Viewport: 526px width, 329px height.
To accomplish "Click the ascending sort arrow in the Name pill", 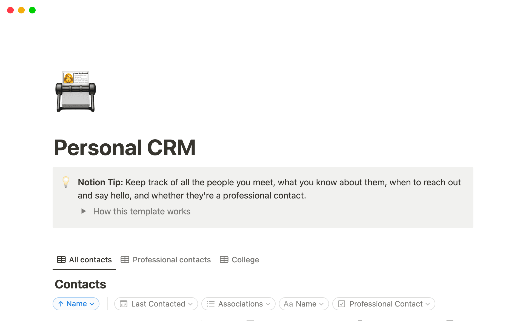I will pos(60,304).
